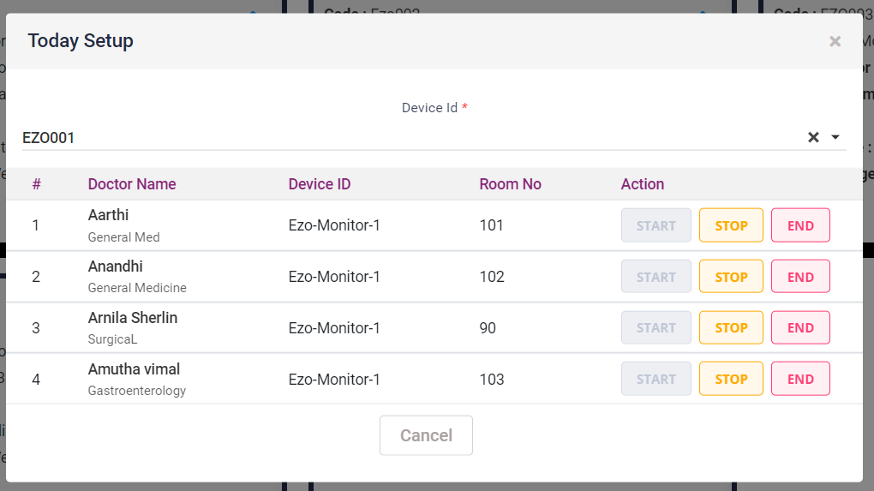The image size is (874, 491).
Task: Stop Arnila Sherlin's session
Action: (731, 327)
